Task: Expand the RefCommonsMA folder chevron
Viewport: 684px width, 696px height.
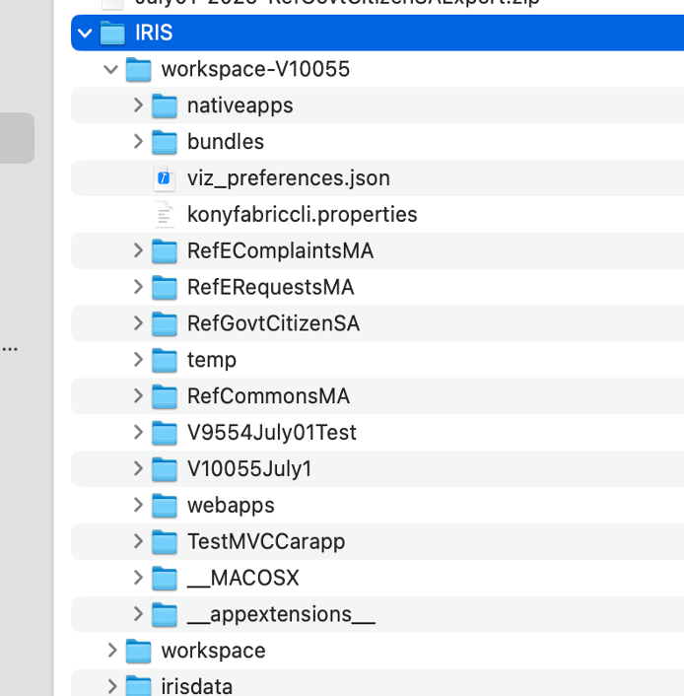Action: pos(138,396)
